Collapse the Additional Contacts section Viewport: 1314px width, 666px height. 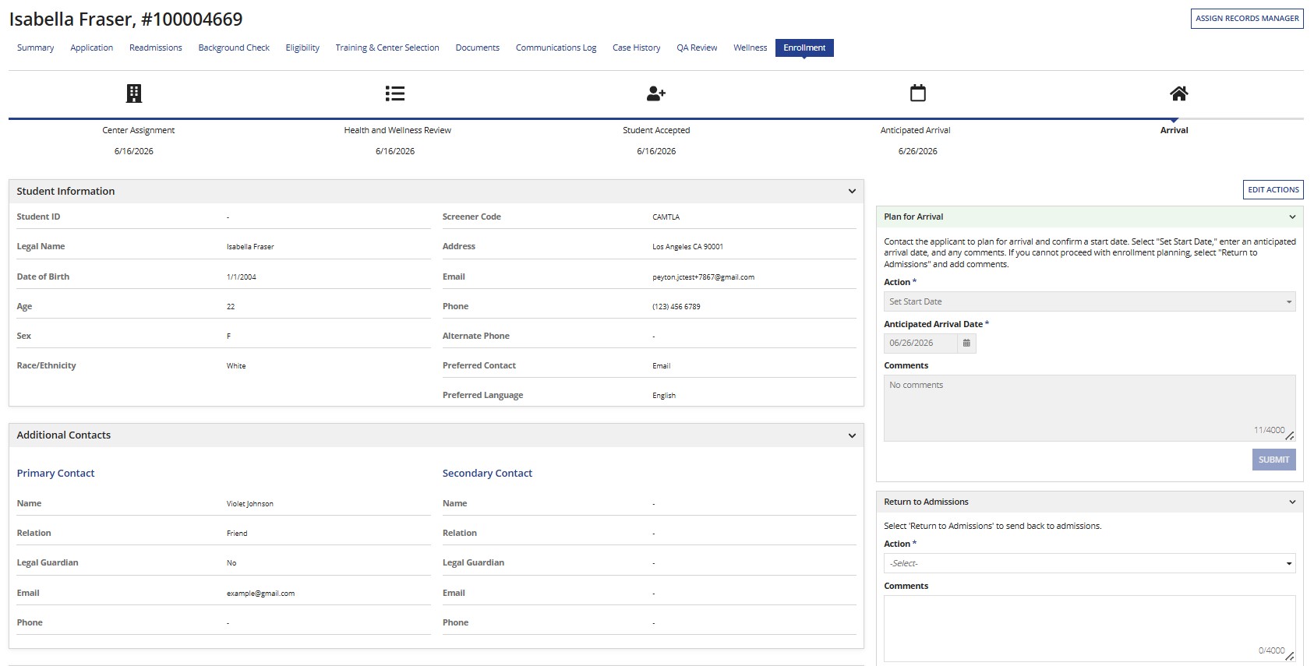coord(852,435)
